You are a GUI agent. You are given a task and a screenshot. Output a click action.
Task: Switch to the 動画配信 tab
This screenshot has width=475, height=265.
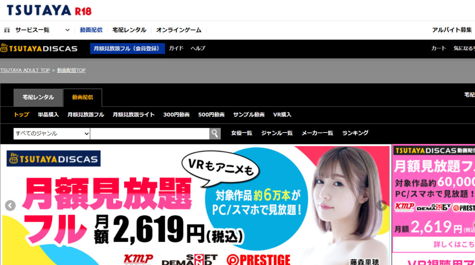(83, 98)
